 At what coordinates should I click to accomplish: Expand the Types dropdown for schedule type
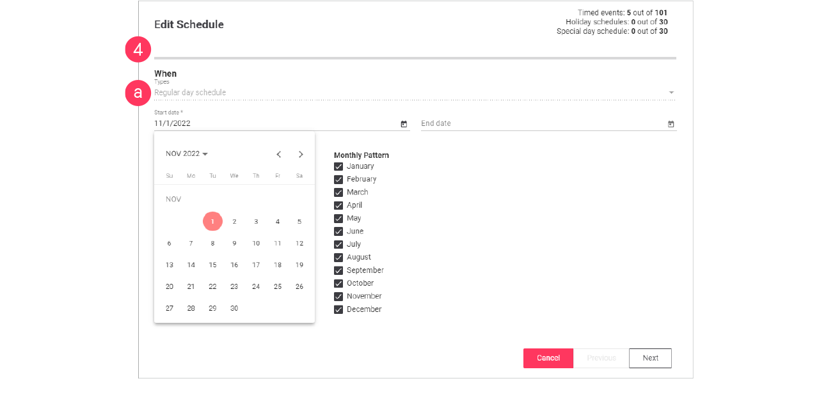(671, 92)
